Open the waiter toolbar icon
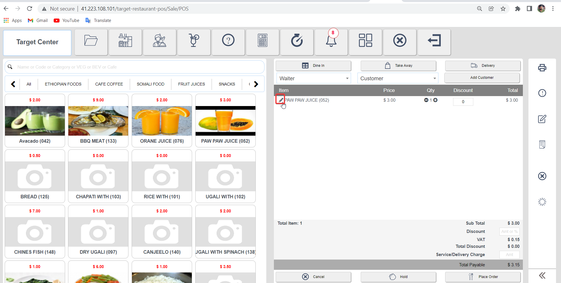This screenshot has width=561, height=283. click(160, 42)
